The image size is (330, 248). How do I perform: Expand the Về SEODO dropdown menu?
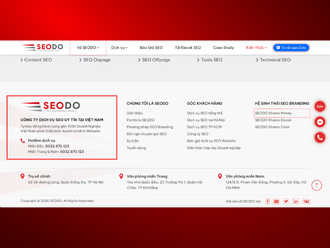88,48
